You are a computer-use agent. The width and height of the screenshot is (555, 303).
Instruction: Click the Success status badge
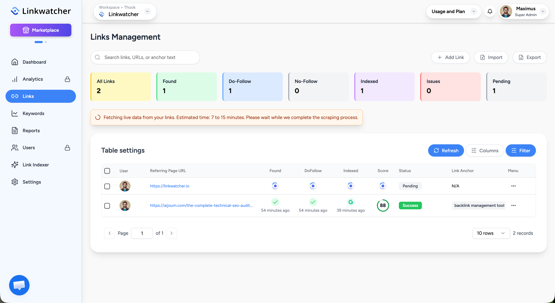[x=410, y=206]
